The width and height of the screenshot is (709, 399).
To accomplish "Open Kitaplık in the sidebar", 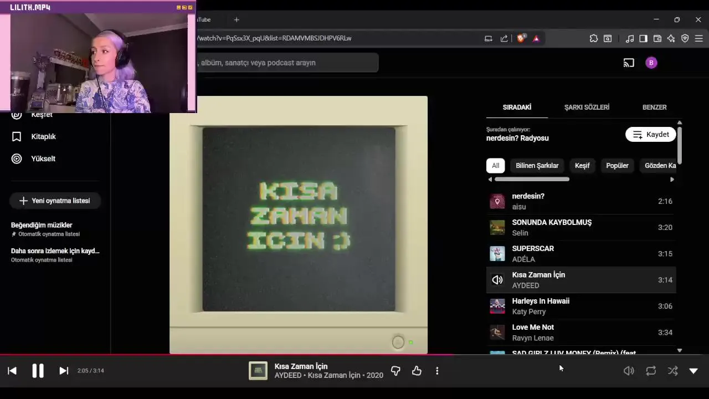I will 34,136.
